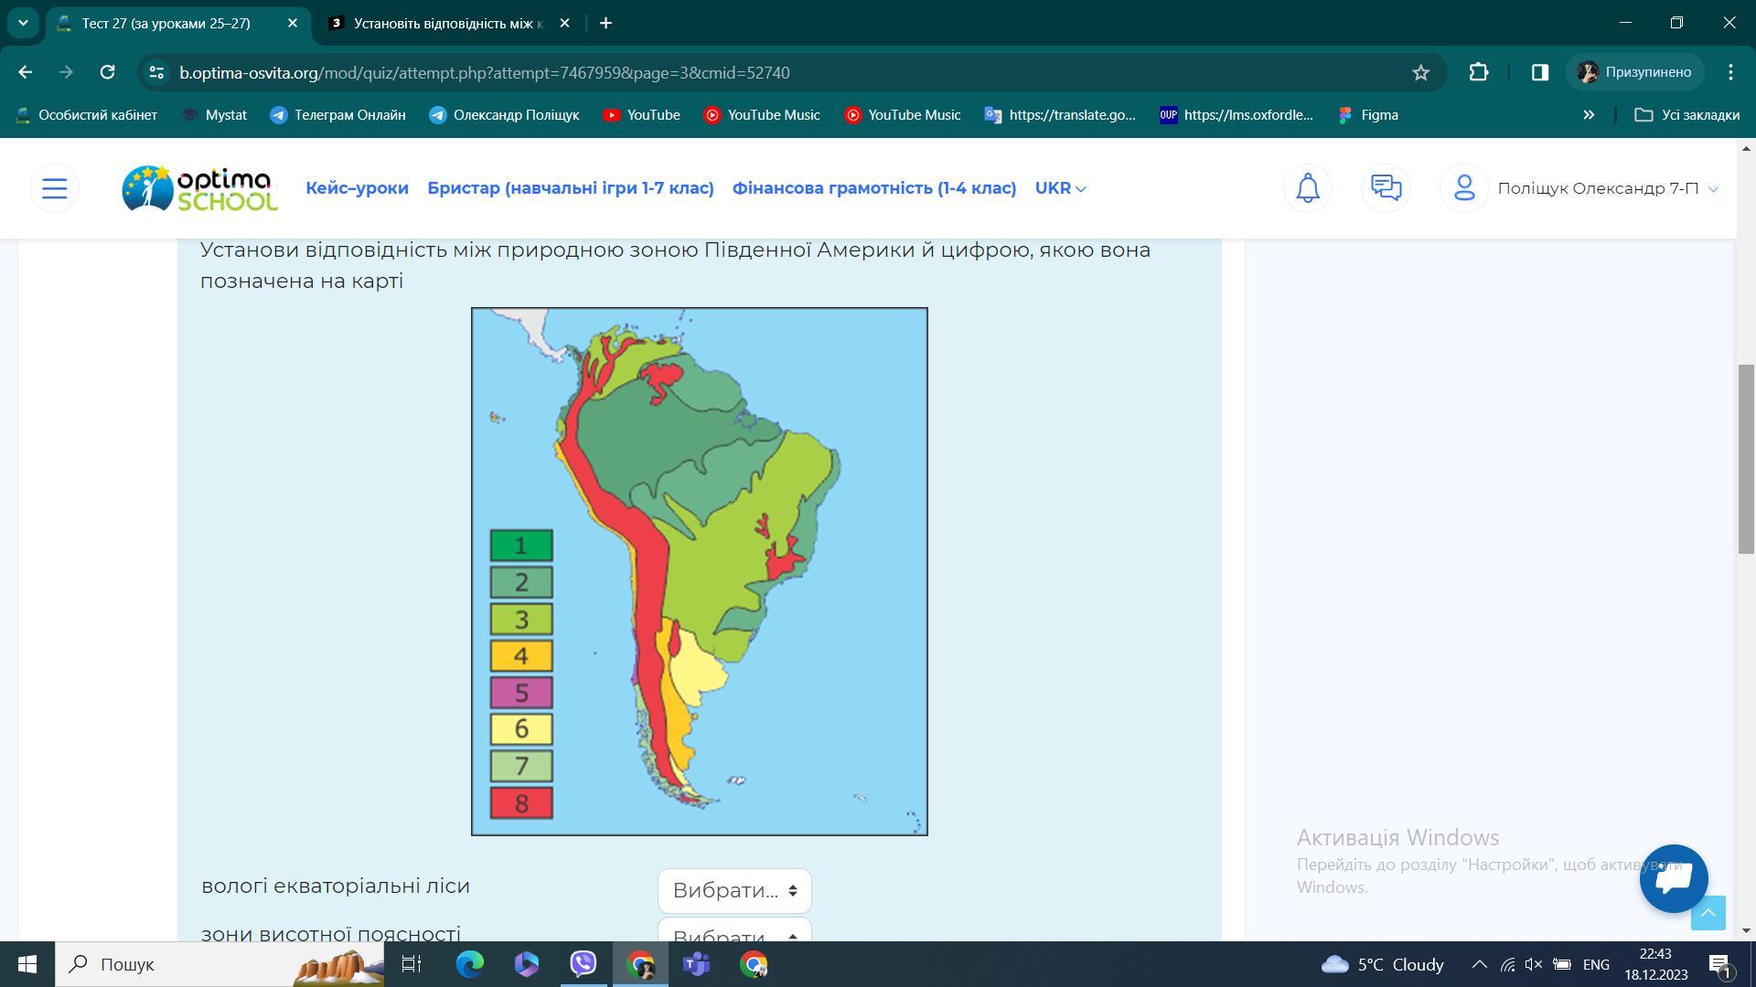Open the messages chat icon
Viewport: 1756px width, 987px height.
pos(1386,188)
